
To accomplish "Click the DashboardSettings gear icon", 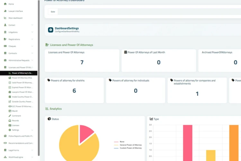I will 50,30.
